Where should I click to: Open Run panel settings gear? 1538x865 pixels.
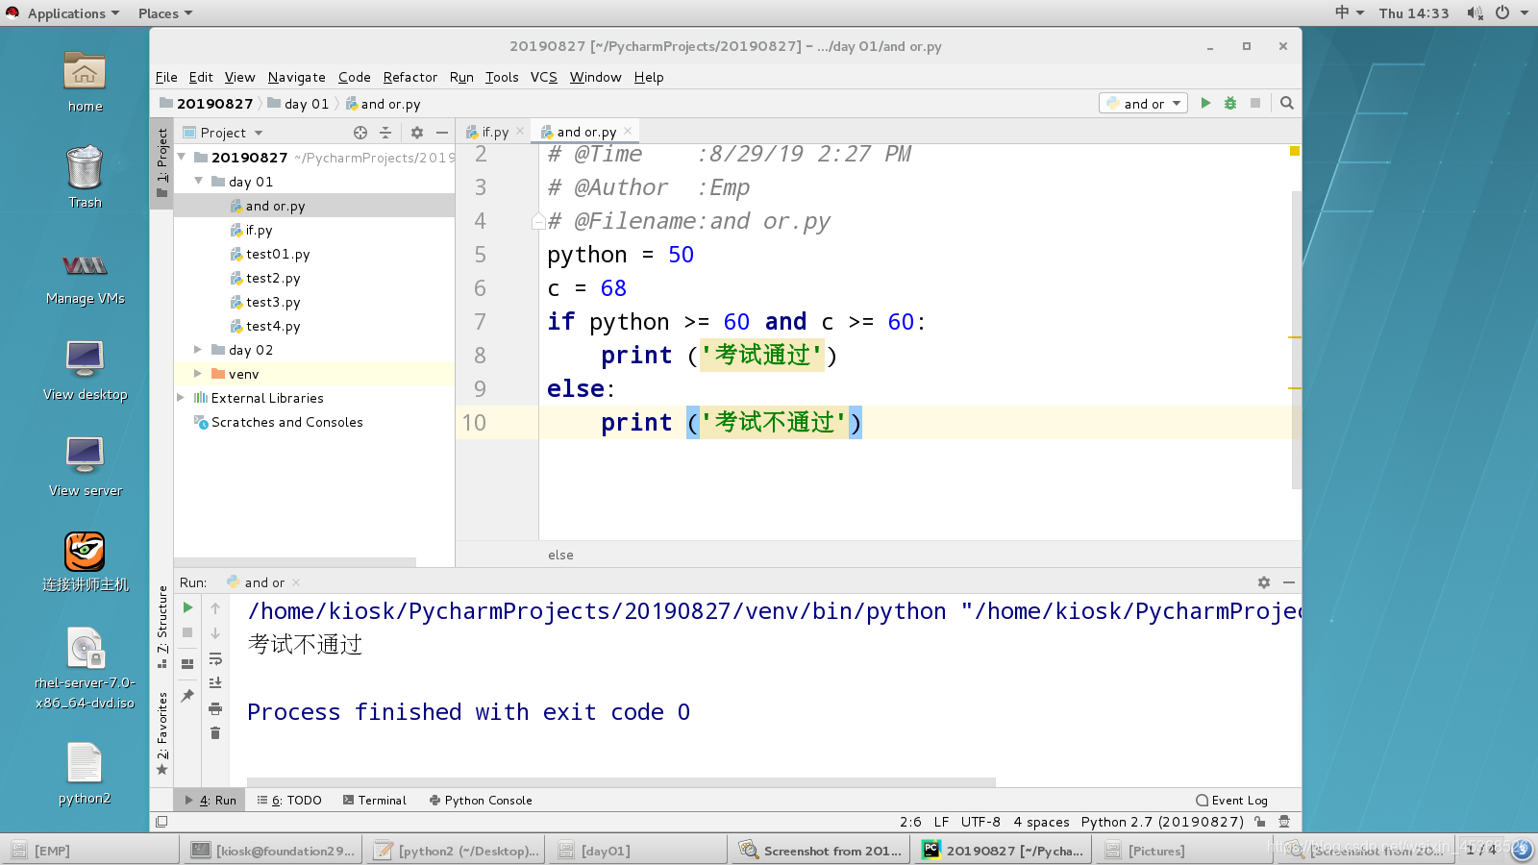pyautogui.click(x=1264, y=582)
